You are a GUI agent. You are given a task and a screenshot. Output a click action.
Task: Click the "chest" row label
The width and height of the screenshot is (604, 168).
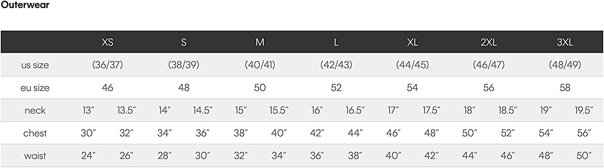coord(35,133)
